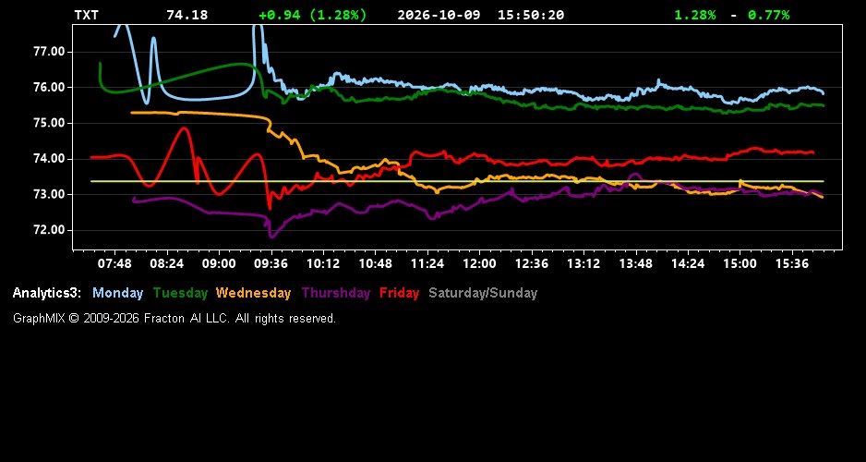Click the 74.18 last price value
Screen dimensions: 866x462
187,16
